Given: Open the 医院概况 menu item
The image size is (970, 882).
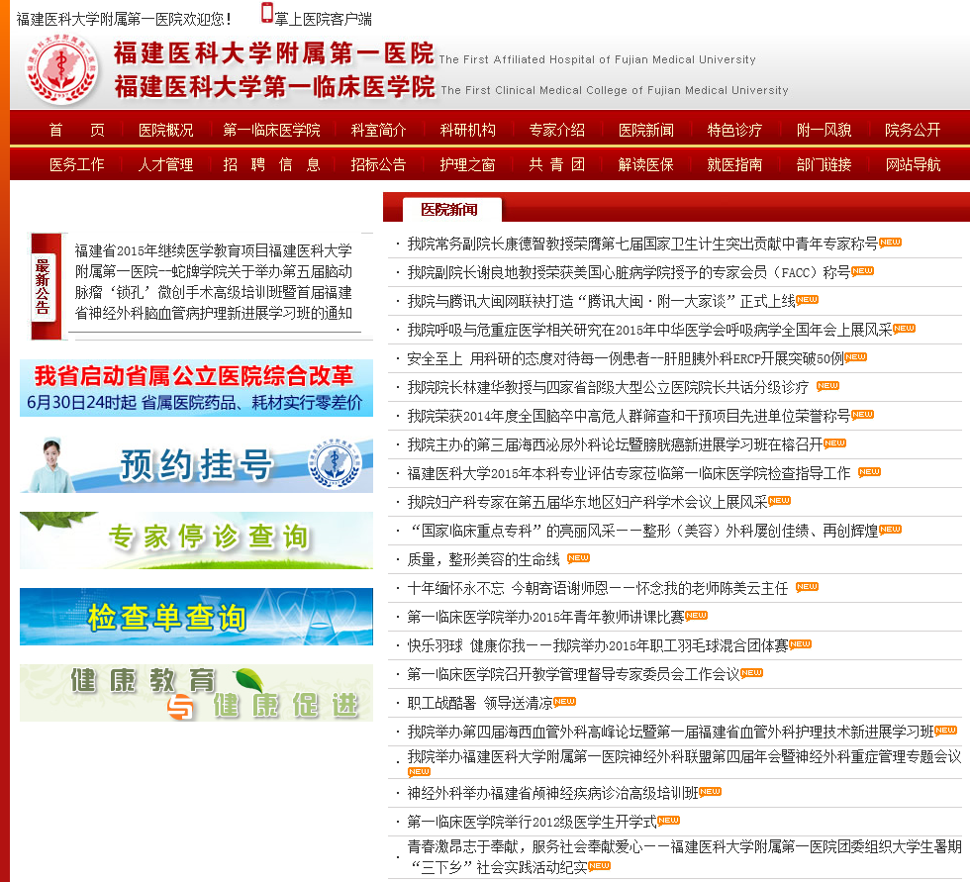Looking at the screenshot, I should click(x=166, y=130).
